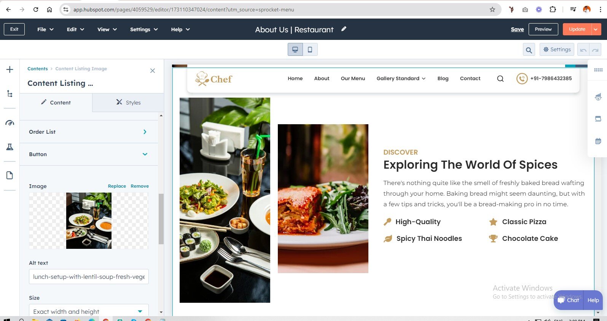Click the pencil icon to edit page title
Image resolution: width=607 pixels, height=321 pixels.
(344, 29)
